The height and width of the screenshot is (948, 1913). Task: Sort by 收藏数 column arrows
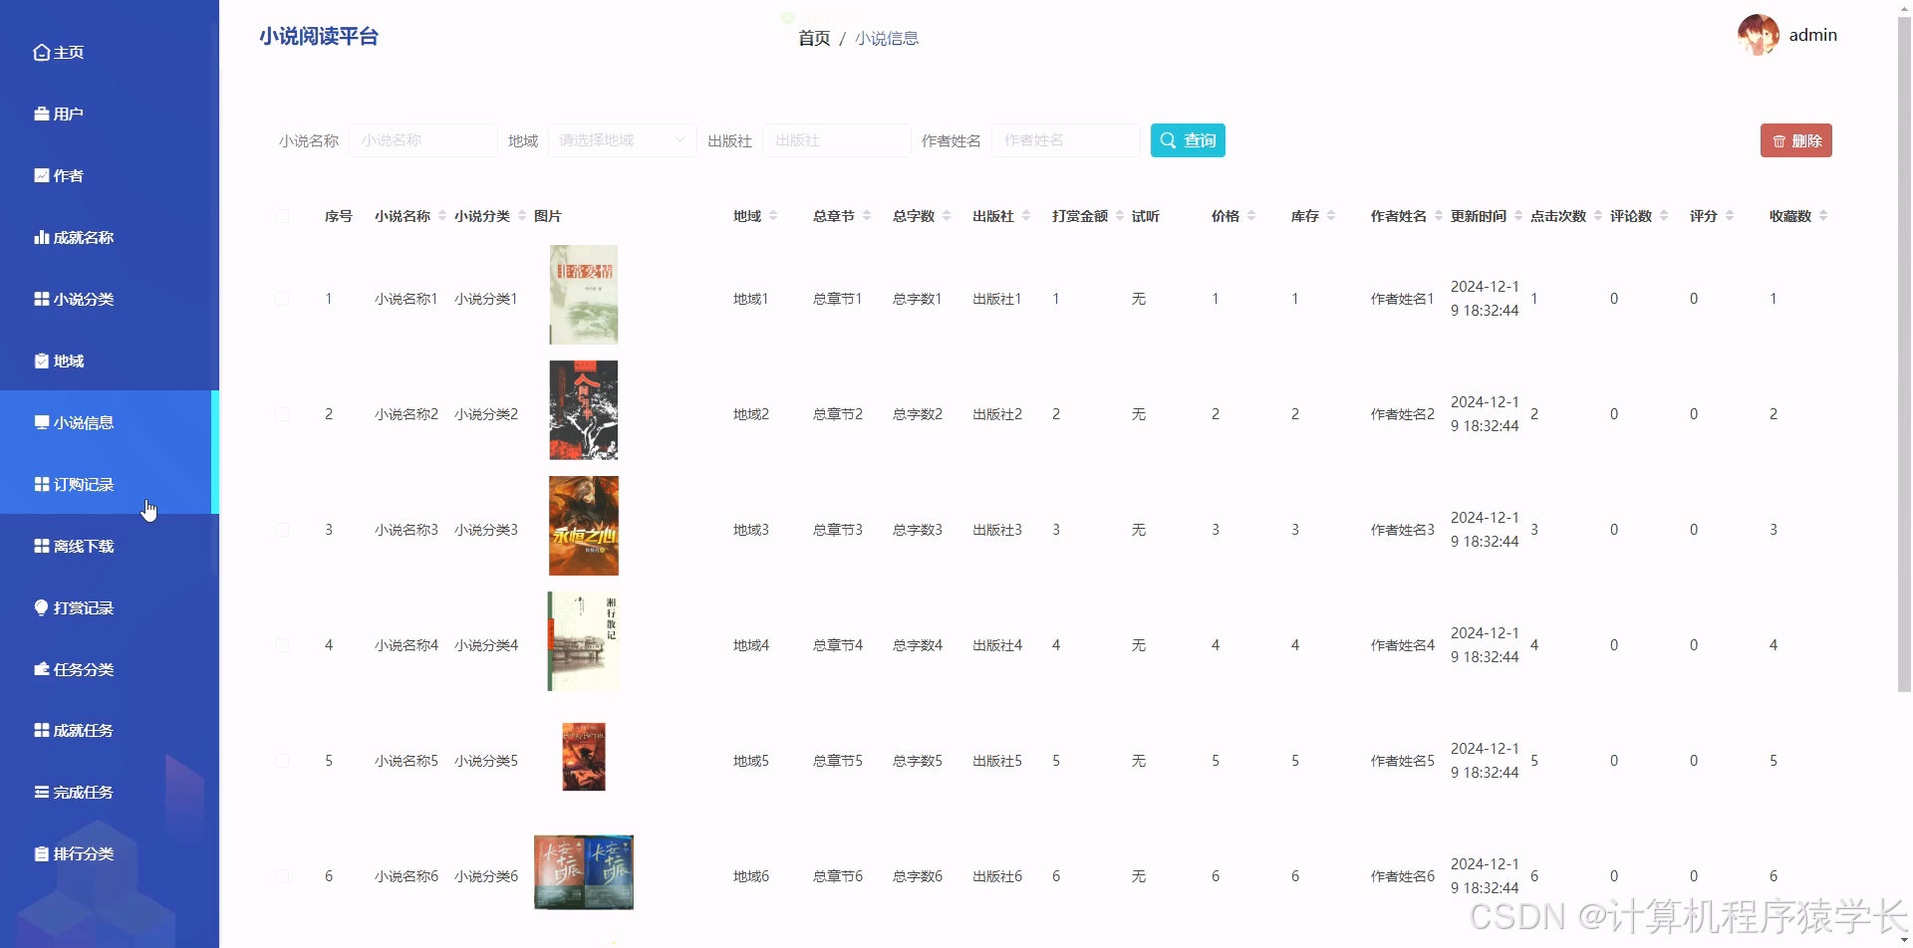[1823, 216]
